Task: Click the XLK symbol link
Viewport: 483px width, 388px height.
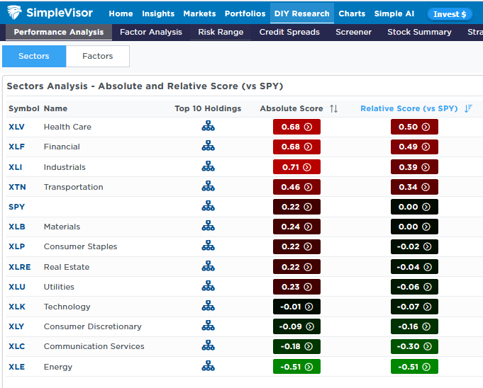Action: 16,307
